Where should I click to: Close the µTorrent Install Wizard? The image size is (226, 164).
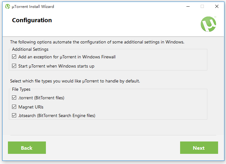[217, 6]
